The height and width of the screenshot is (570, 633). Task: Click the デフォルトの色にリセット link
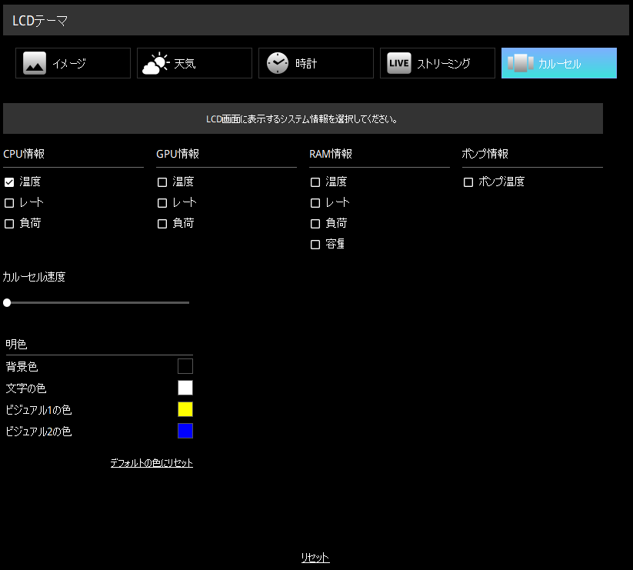point(152,463)
